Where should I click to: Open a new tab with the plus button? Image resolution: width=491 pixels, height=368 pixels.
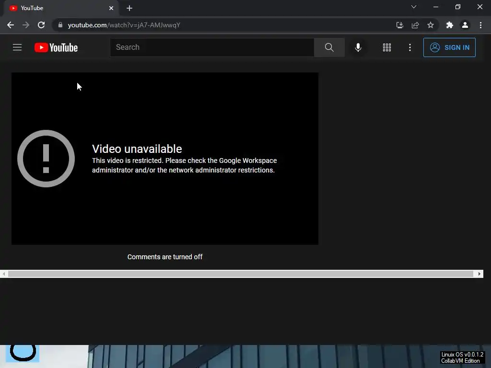[x=129, y=8]
